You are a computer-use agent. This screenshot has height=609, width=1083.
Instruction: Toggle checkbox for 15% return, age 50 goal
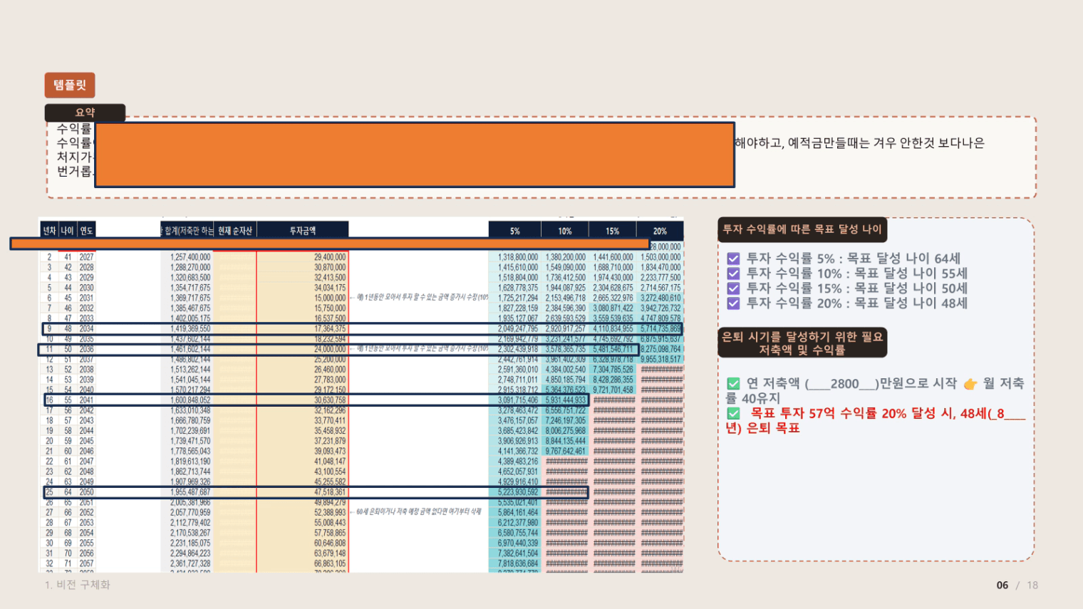(733, 288)
